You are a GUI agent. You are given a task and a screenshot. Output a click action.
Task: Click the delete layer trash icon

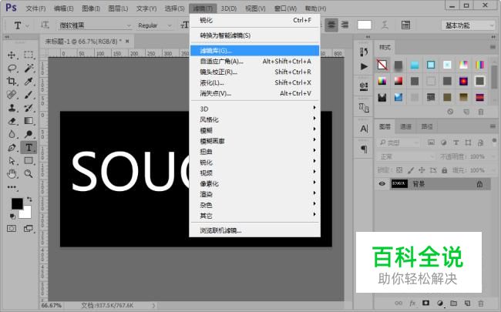(x=480, y=303)
